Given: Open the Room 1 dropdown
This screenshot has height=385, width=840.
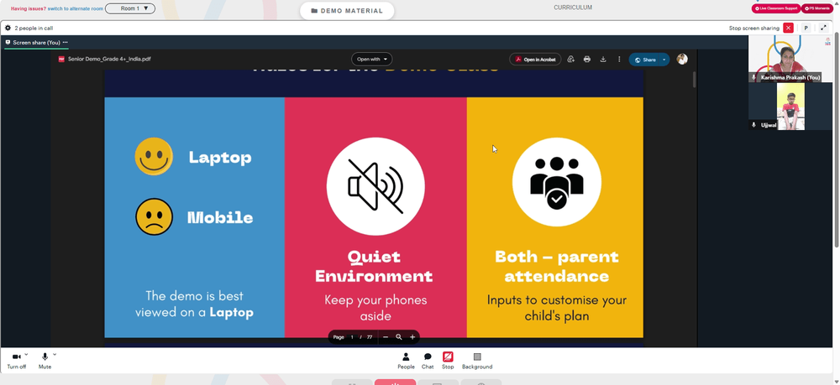Looking at the screenshot, I should coord(130,8).
